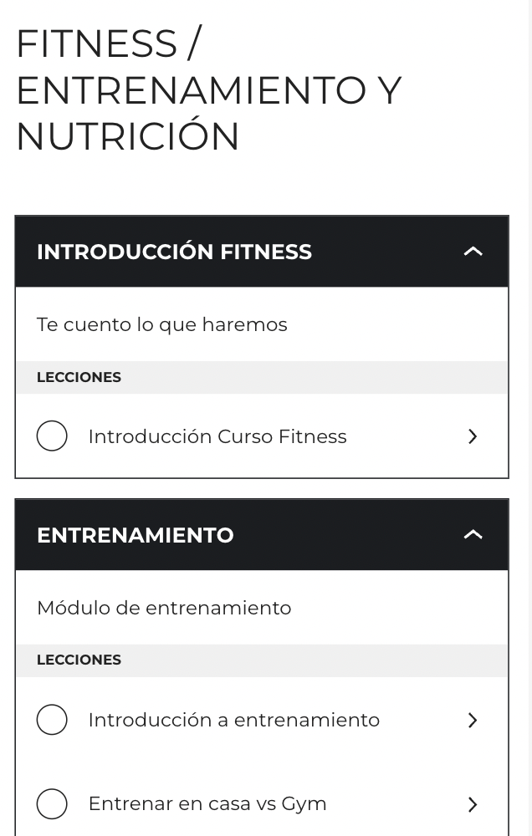Open the Entrenar en casa vs Gym lesson
532x836 pixels.
pos(207,803)
